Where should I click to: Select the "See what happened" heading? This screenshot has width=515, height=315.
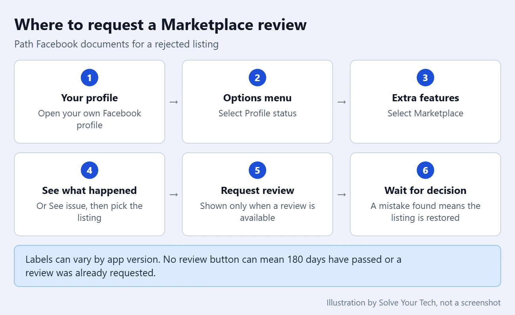tap(90, 190)
